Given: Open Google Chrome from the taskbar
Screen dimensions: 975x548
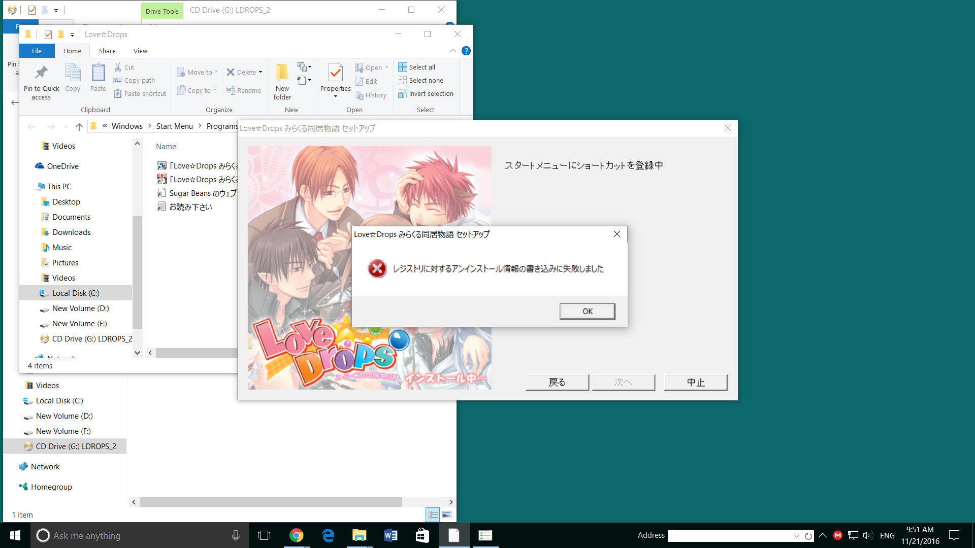Looking at the screenshot, I should point(297,535).
